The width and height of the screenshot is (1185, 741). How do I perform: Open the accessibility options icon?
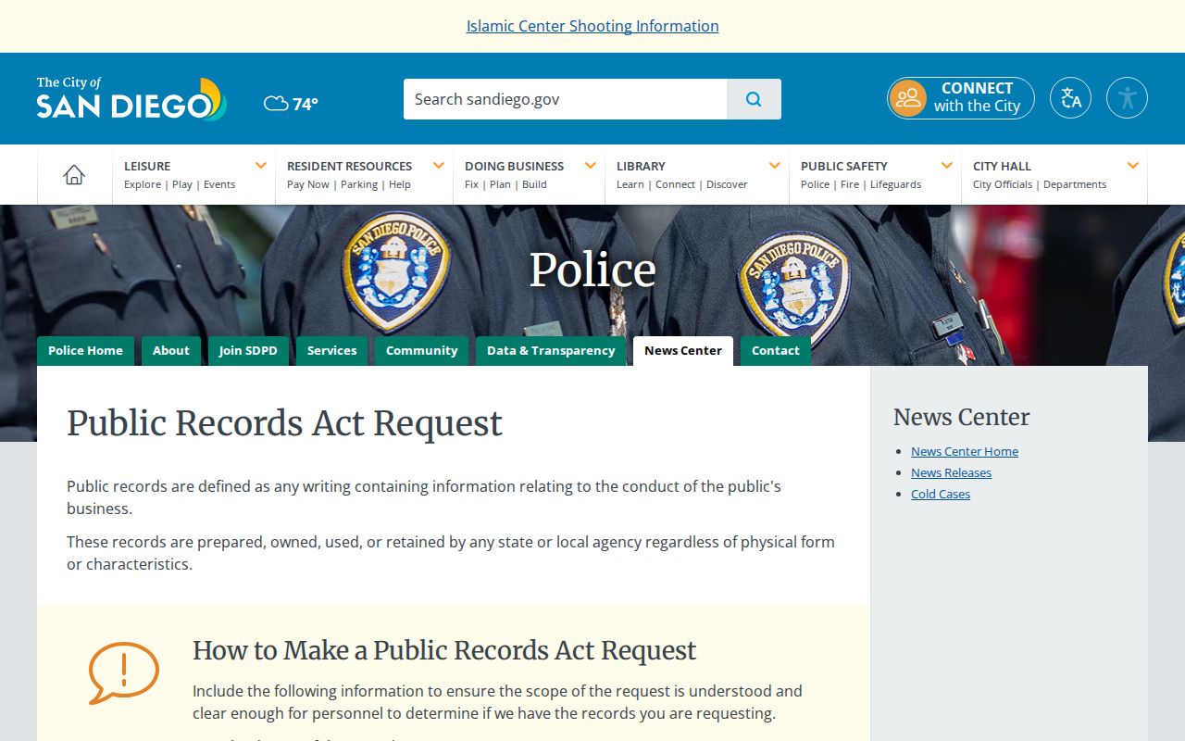(x=1127, y=98)
